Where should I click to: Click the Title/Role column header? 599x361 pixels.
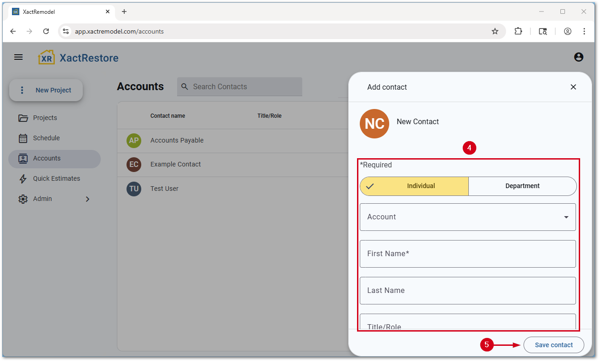[x=269, y=116]
